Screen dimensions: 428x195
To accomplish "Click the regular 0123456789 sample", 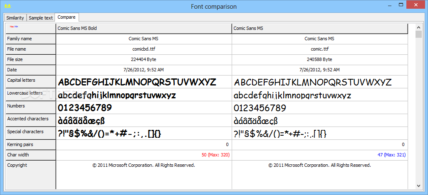I will [260, 108].
